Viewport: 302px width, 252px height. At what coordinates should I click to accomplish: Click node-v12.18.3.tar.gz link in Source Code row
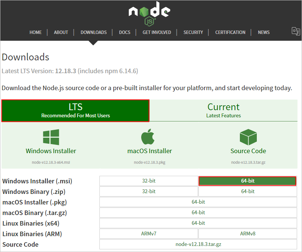tap(198, 244)
